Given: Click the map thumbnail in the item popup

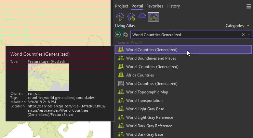Looking at the screenshot, I should [x=48, y=77].
